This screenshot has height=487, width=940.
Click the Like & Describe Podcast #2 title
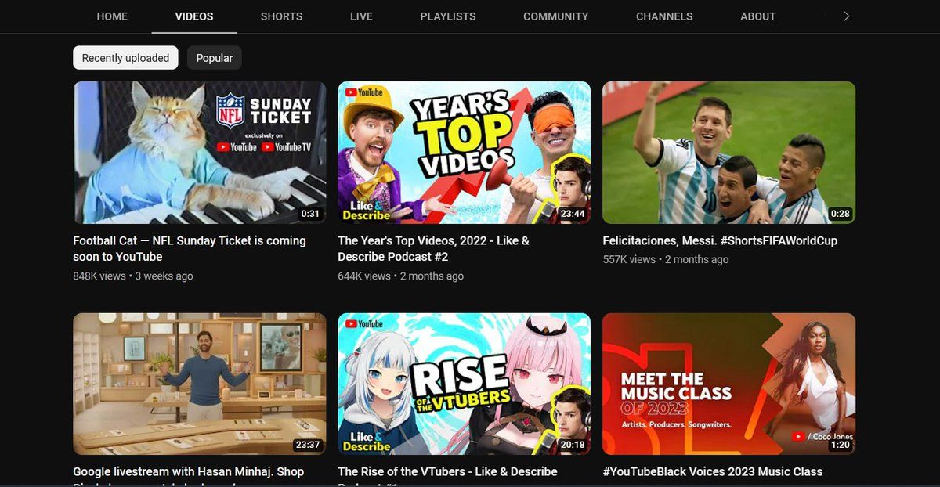(x=433, y=248)
